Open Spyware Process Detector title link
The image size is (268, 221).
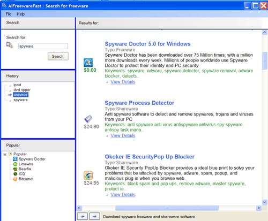[x=139, y=103]
